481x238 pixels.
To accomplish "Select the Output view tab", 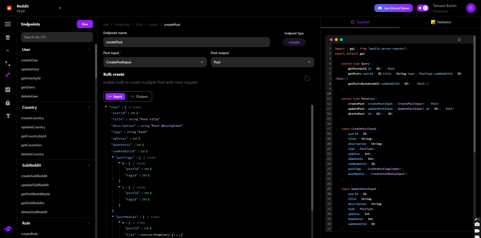I will [x=139, y=96].
